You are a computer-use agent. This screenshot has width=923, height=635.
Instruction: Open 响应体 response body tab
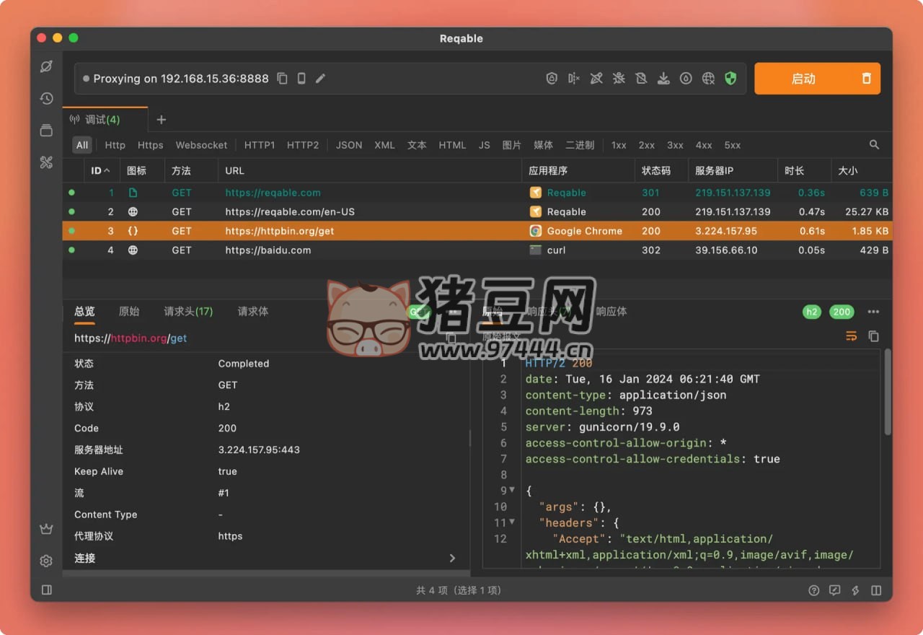[x=611, y=311]
